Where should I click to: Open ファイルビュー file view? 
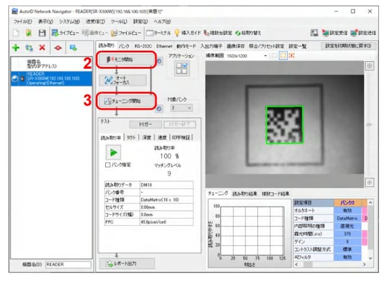(x=127, y=33)
